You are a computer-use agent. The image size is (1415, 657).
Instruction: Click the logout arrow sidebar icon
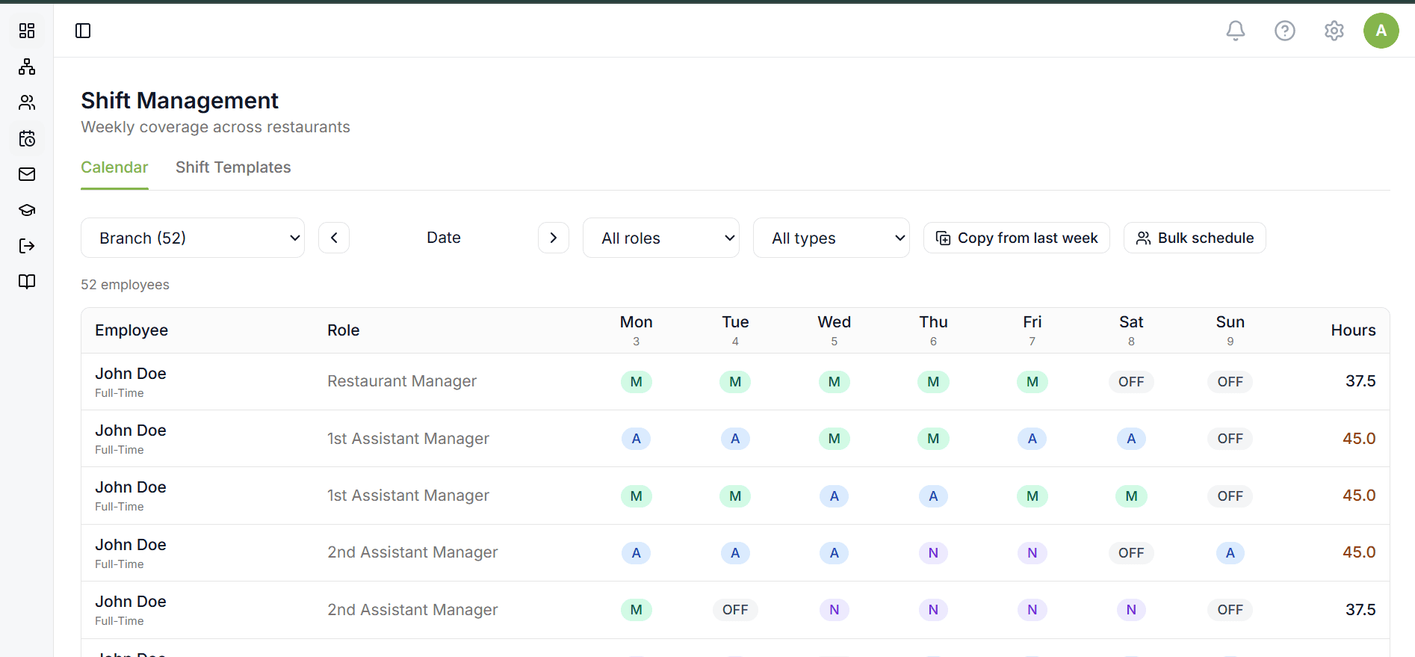coord(27,246)
